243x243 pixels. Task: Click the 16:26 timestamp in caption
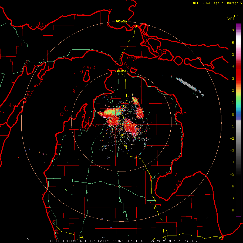point(191,241)
